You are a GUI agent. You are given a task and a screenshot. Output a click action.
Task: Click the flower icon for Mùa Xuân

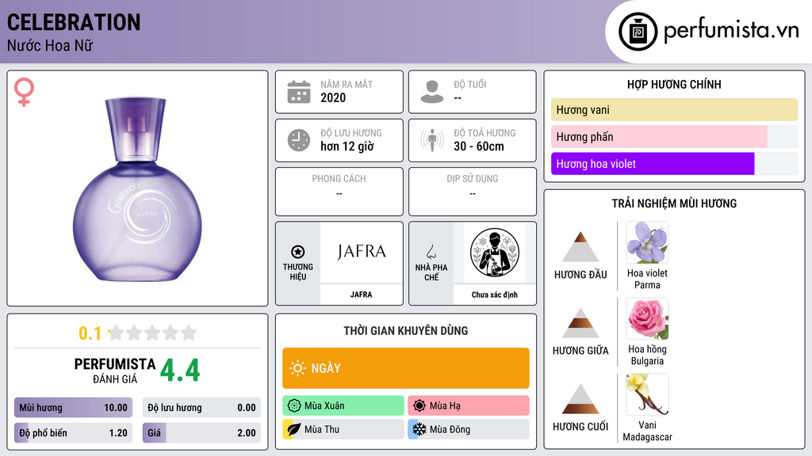[294, 406]
